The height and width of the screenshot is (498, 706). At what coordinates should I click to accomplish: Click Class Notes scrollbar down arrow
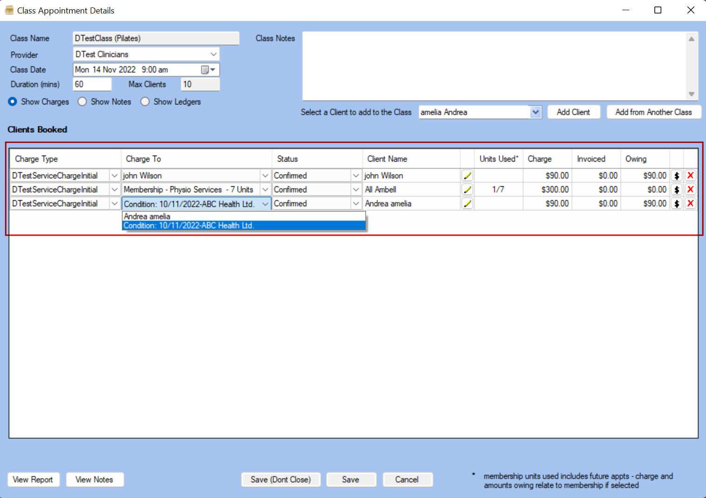pyautogui.click(x=692, y=94)
